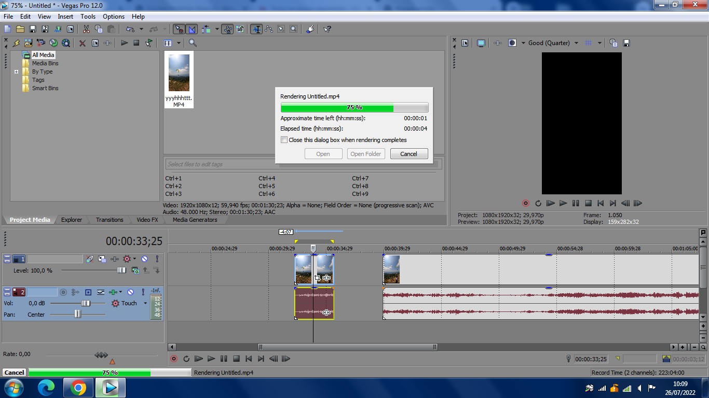Select the yyyhhhttt.MP4 media thumbnail
This screenshot has height=398, width=709.
pos(179,79)
